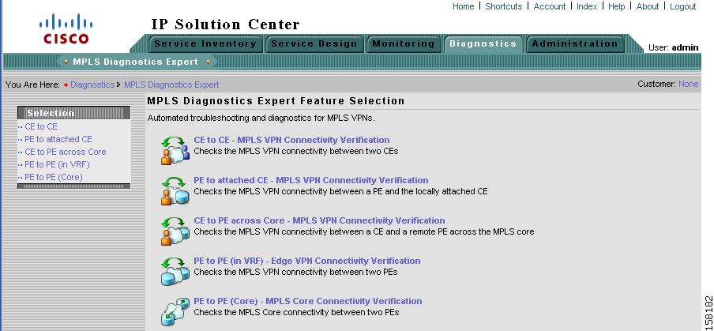Open CE to PE across Core Verification link
This screenshot has height=331, width=714.
coord(319,221)
